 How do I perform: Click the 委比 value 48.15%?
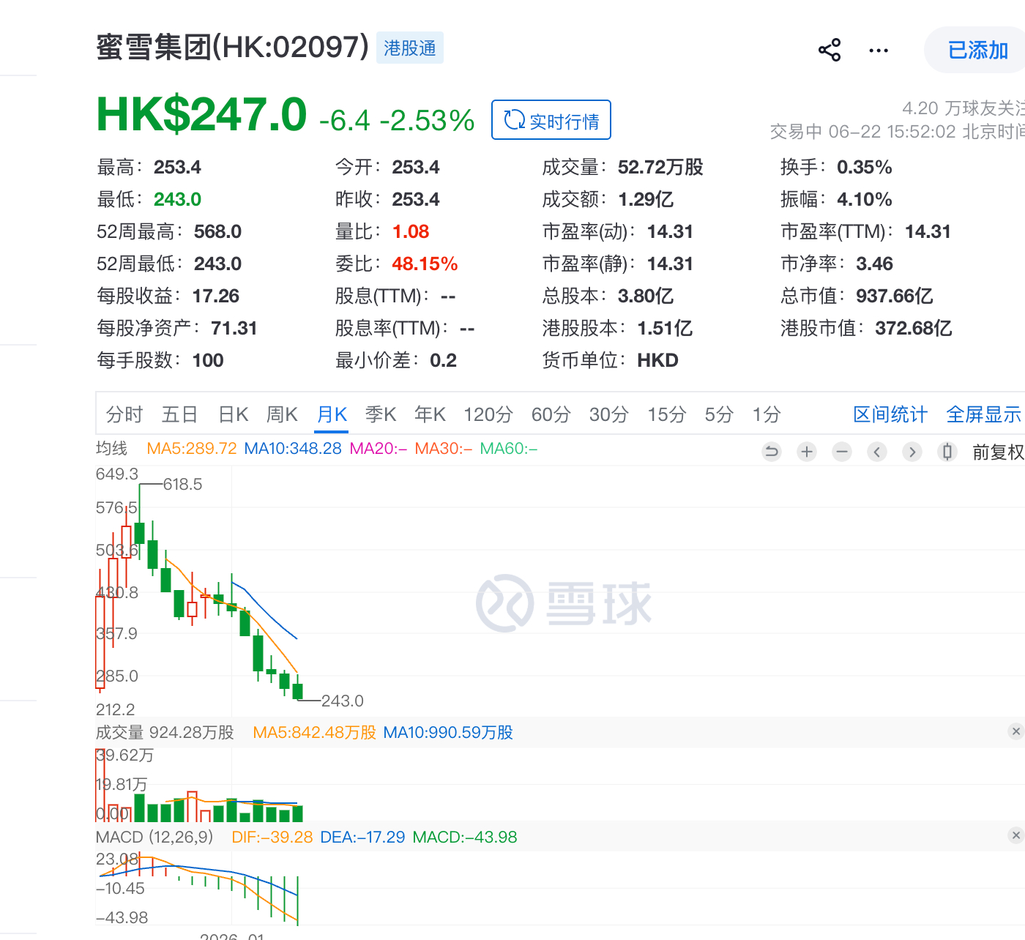pos(425,264)
